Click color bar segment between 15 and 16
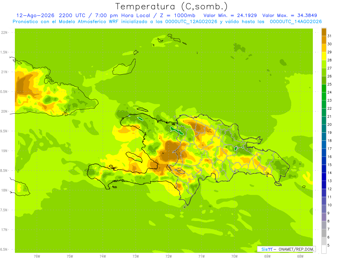 click(x=324, y=161)
